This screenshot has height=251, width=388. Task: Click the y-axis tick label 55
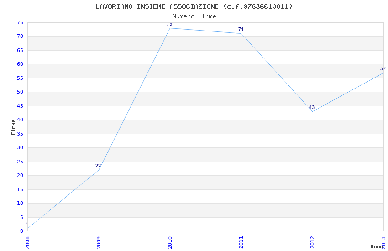20,78
